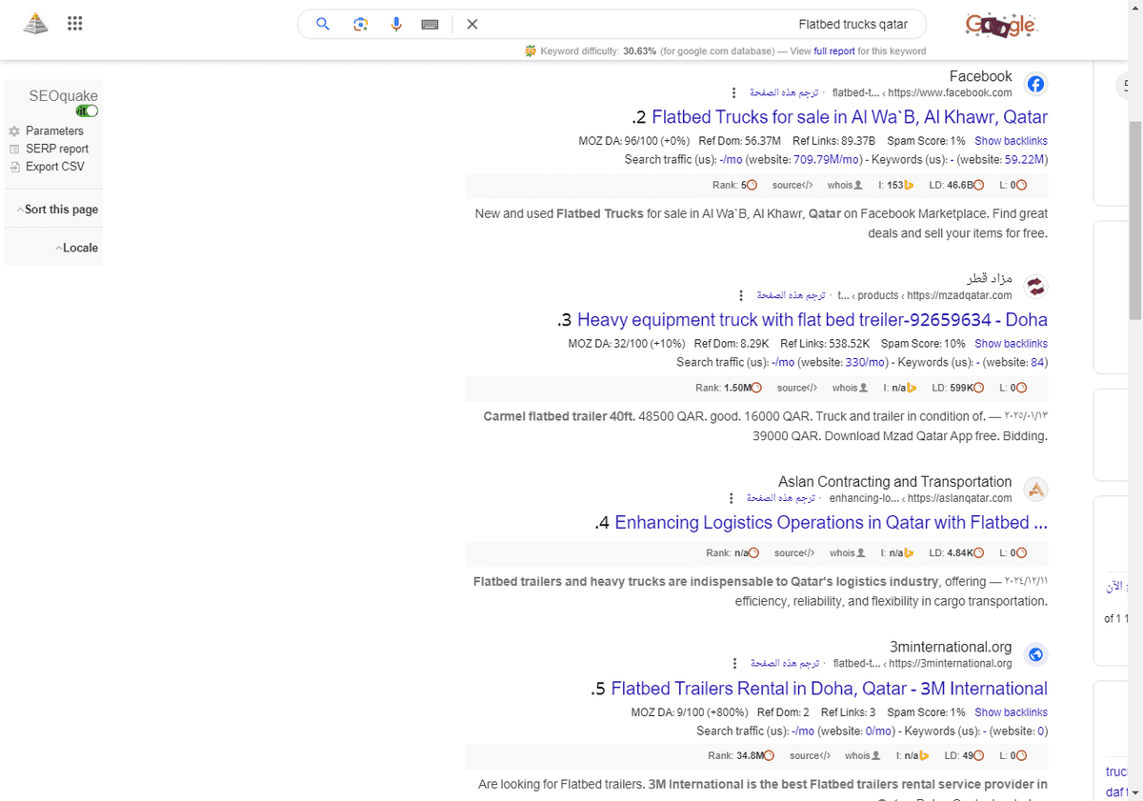The width and height of the screenshot is (1143, 801).
Task: Click Bing index 153 for Facebook result
Action: 895,185
